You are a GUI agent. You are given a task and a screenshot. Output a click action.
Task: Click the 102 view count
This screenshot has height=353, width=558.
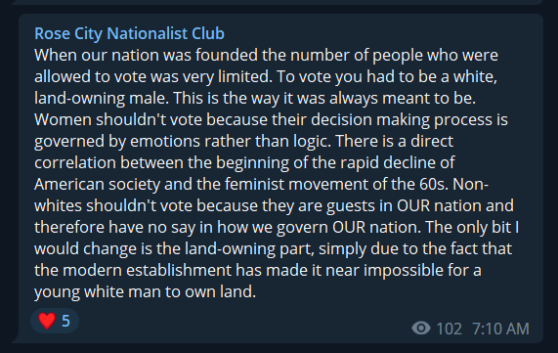(450, 329)
